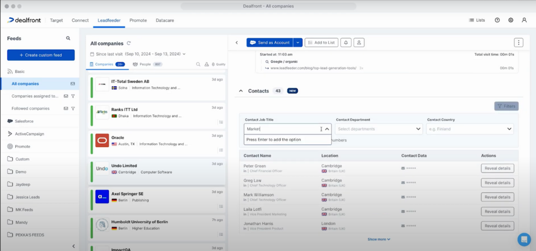Click list icon on Ranks ITT Ltd card
The width and height of the screenshot is (536, 251).
pos(221,122)
